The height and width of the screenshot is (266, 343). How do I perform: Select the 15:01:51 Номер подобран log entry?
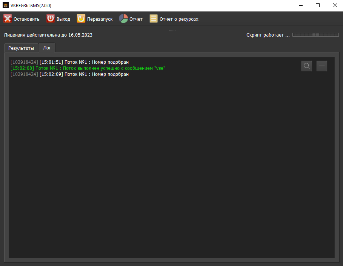pos(70,62)
